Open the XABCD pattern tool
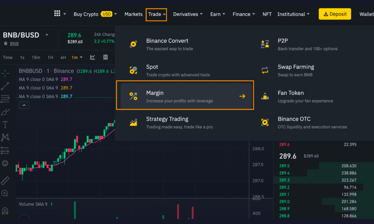The image size is (374, 224). tap(5, 137)
